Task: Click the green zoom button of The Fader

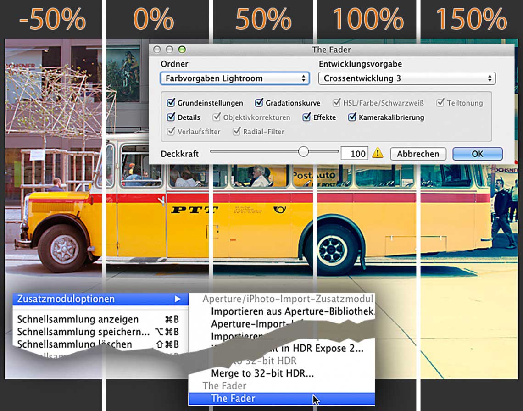Action: coord(182,50)
